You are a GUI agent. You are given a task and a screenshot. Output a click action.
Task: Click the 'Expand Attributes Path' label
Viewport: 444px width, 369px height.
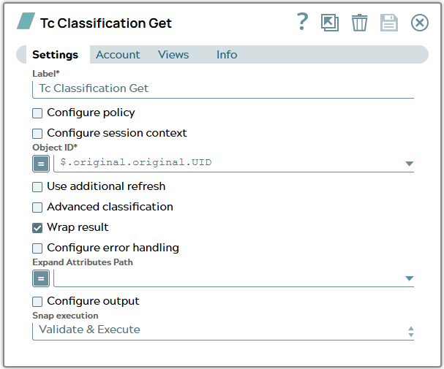[x=83, y=262]
